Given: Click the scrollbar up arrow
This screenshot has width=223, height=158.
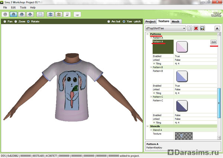Looking at the screenshot, I should click(219, 34).
